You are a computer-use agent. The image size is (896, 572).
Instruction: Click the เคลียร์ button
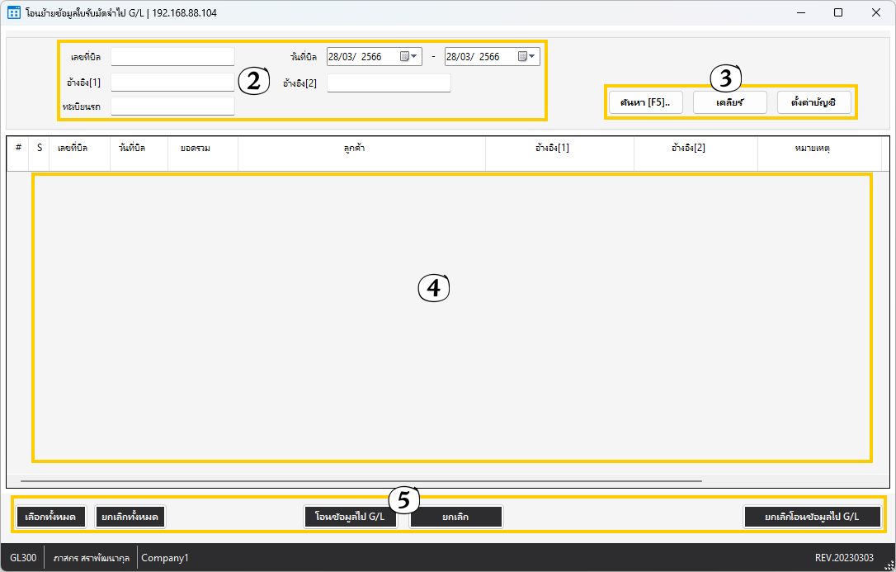(x=730, y=102)
